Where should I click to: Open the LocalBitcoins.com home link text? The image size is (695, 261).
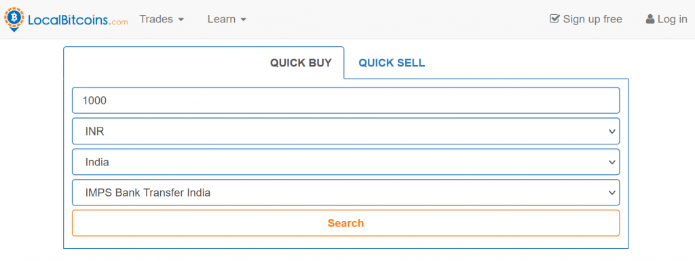(77, 20)
